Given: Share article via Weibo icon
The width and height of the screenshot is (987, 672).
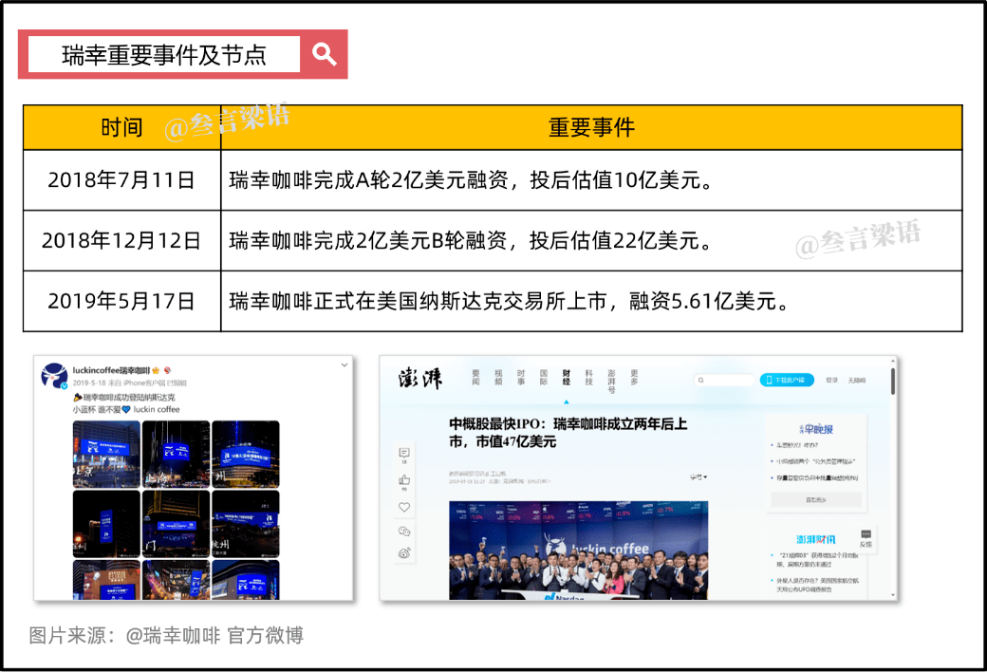Looking at the screenshot, I should tap(404, 553).
